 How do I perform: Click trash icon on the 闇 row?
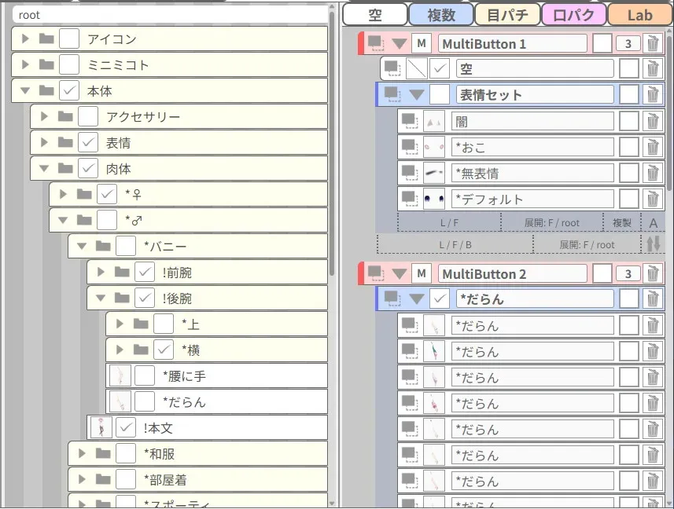653,122
